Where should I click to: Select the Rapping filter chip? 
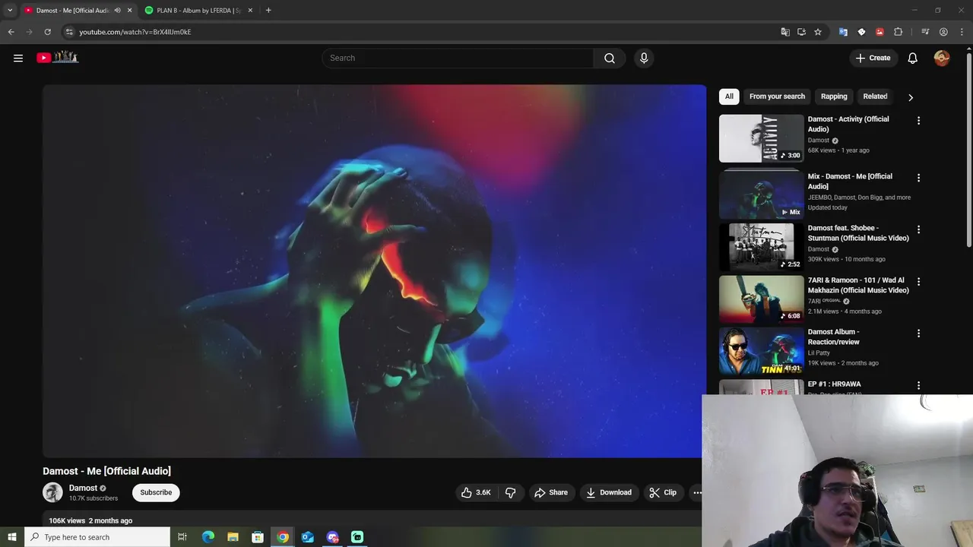coord(834,96)
